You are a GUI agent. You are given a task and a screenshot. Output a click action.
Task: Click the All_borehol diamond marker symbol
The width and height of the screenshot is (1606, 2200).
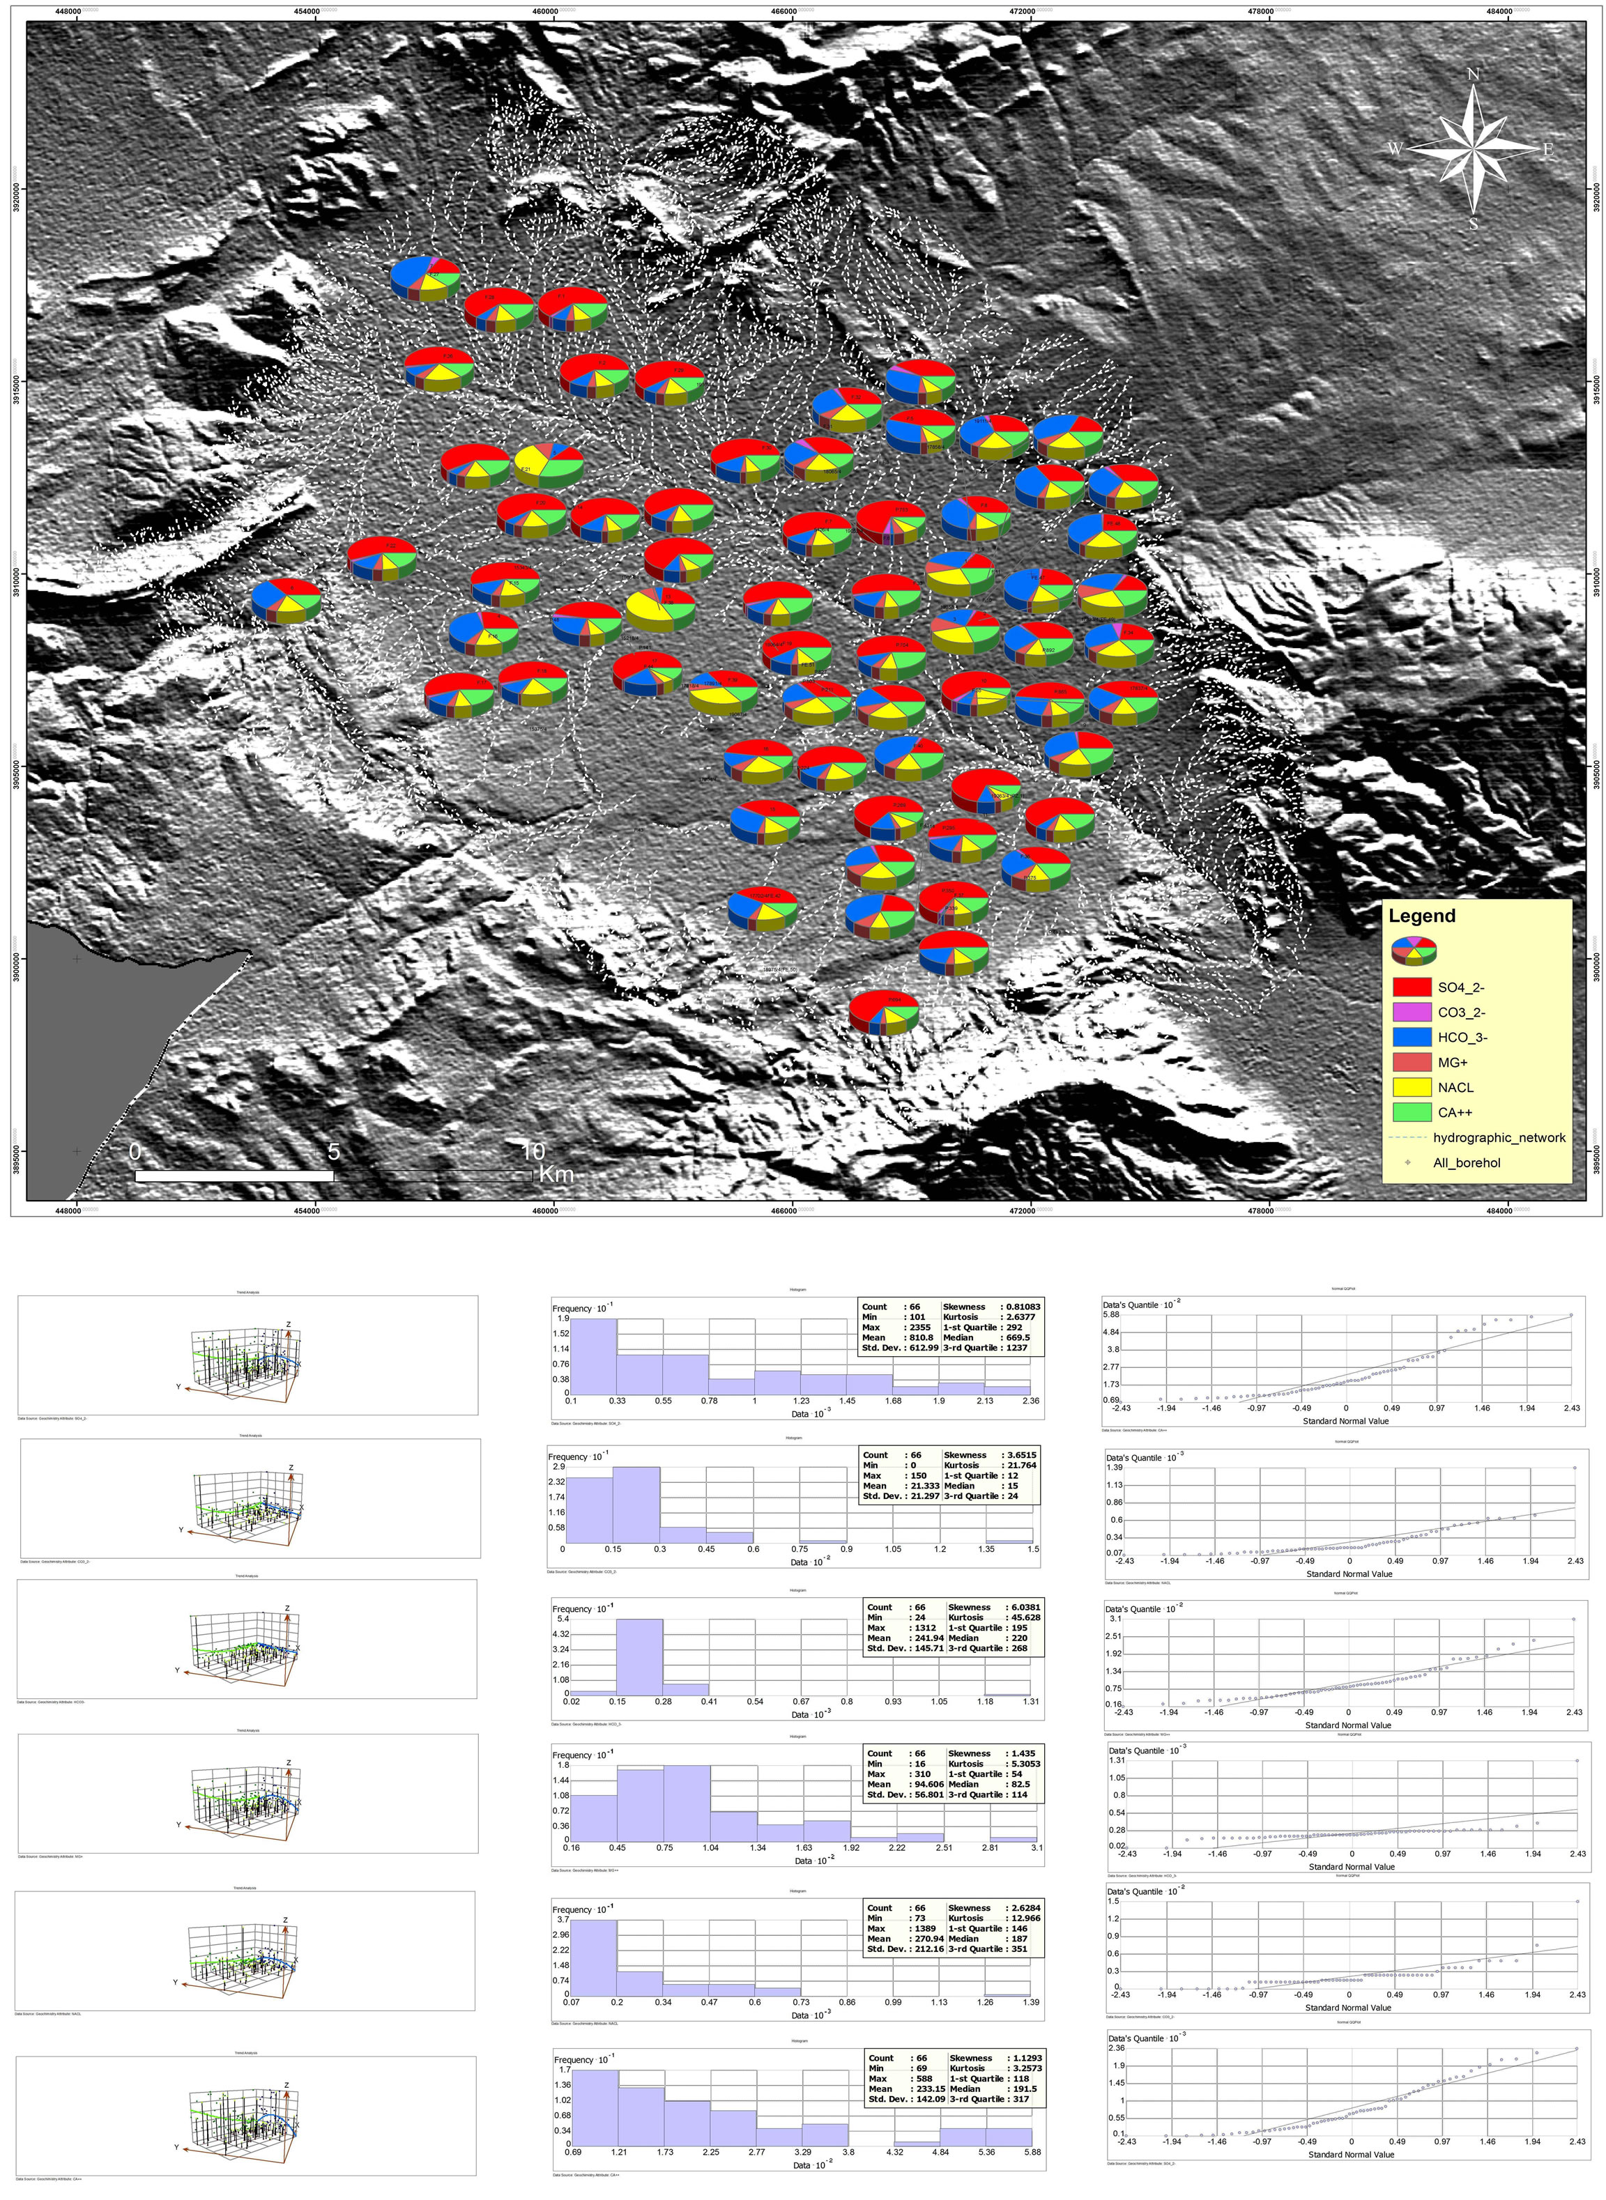coord(1407,1162)
